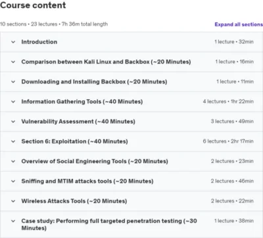The height and width of the screenshot is (238, 263).
Task: Open the Section 6: Exploitation title
Action: 74,141
